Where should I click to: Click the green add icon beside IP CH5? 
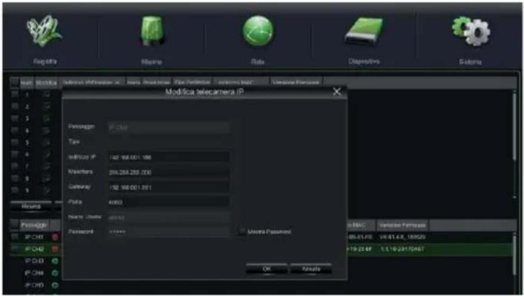[x=55, y=285]
